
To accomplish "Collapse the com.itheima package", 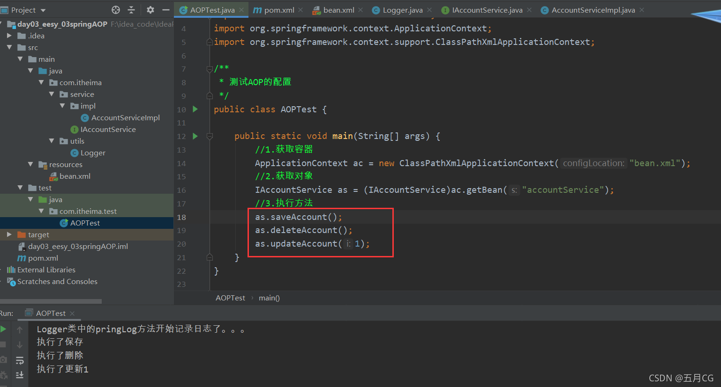I will pos(41,82).
